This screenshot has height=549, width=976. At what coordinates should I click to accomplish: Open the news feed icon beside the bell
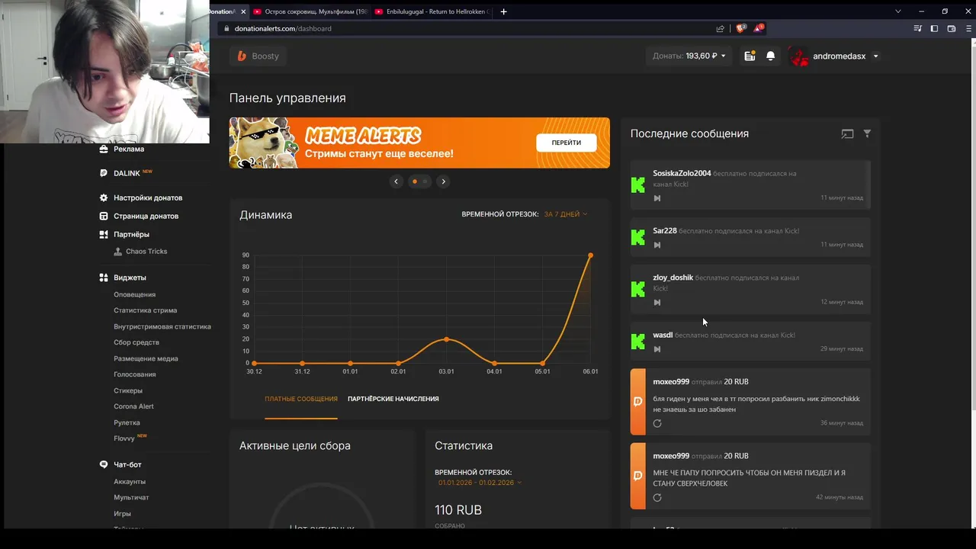[x=750, y=56]
